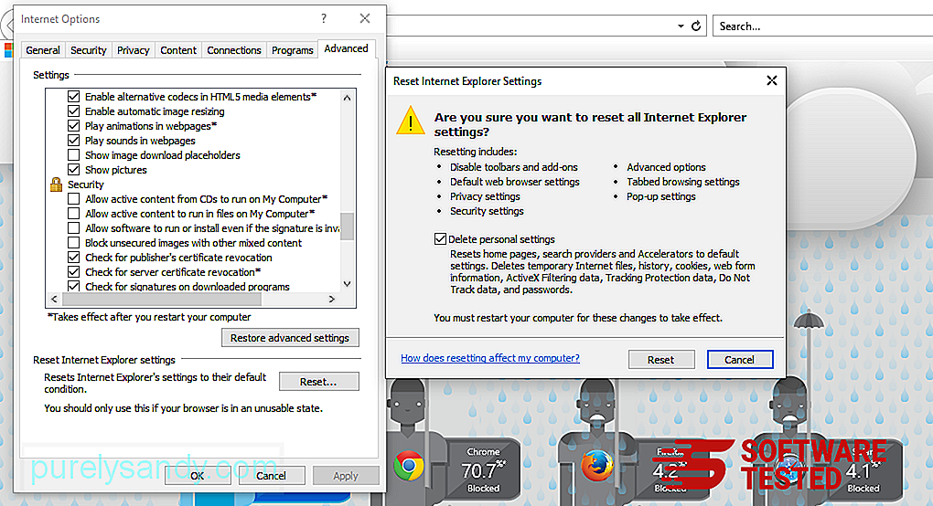The image size is (933, 506).
Task: Enable Block unsecured images with mixed content
Action: pos(74,243)
